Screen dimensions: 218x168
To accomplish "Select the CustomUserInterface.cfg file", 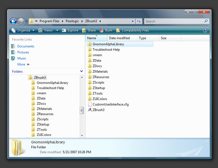I will coord(110,104).
